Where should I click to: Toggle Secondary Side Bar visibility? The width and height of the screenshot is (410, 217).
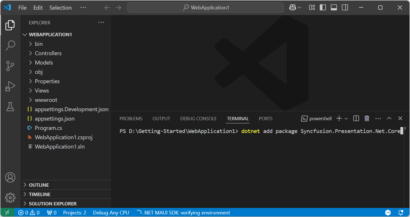345,8
